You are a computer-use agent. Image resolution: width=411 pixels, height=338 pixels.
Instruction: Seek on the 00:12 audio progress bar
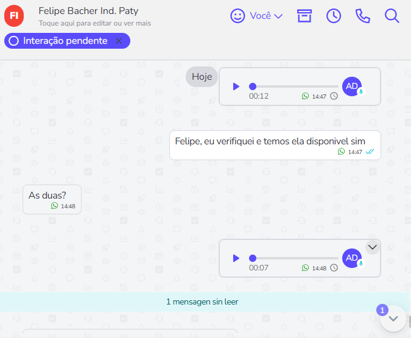295,86
